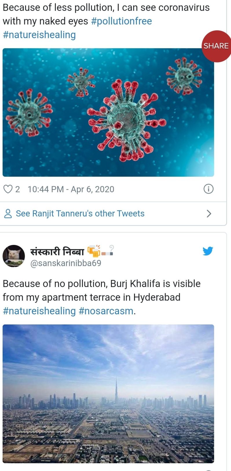The height and width of the screenshot is (471, 231).
Task: Open the 10:44 PM - Apr 6, 2020 timestamp
Action: click(71, 189)
